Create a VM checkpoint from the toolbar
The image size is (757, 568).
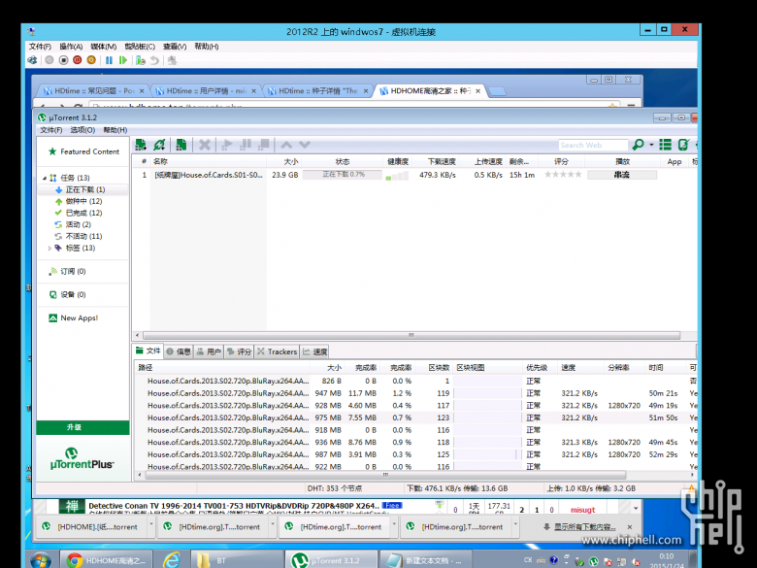coord(141,60)
